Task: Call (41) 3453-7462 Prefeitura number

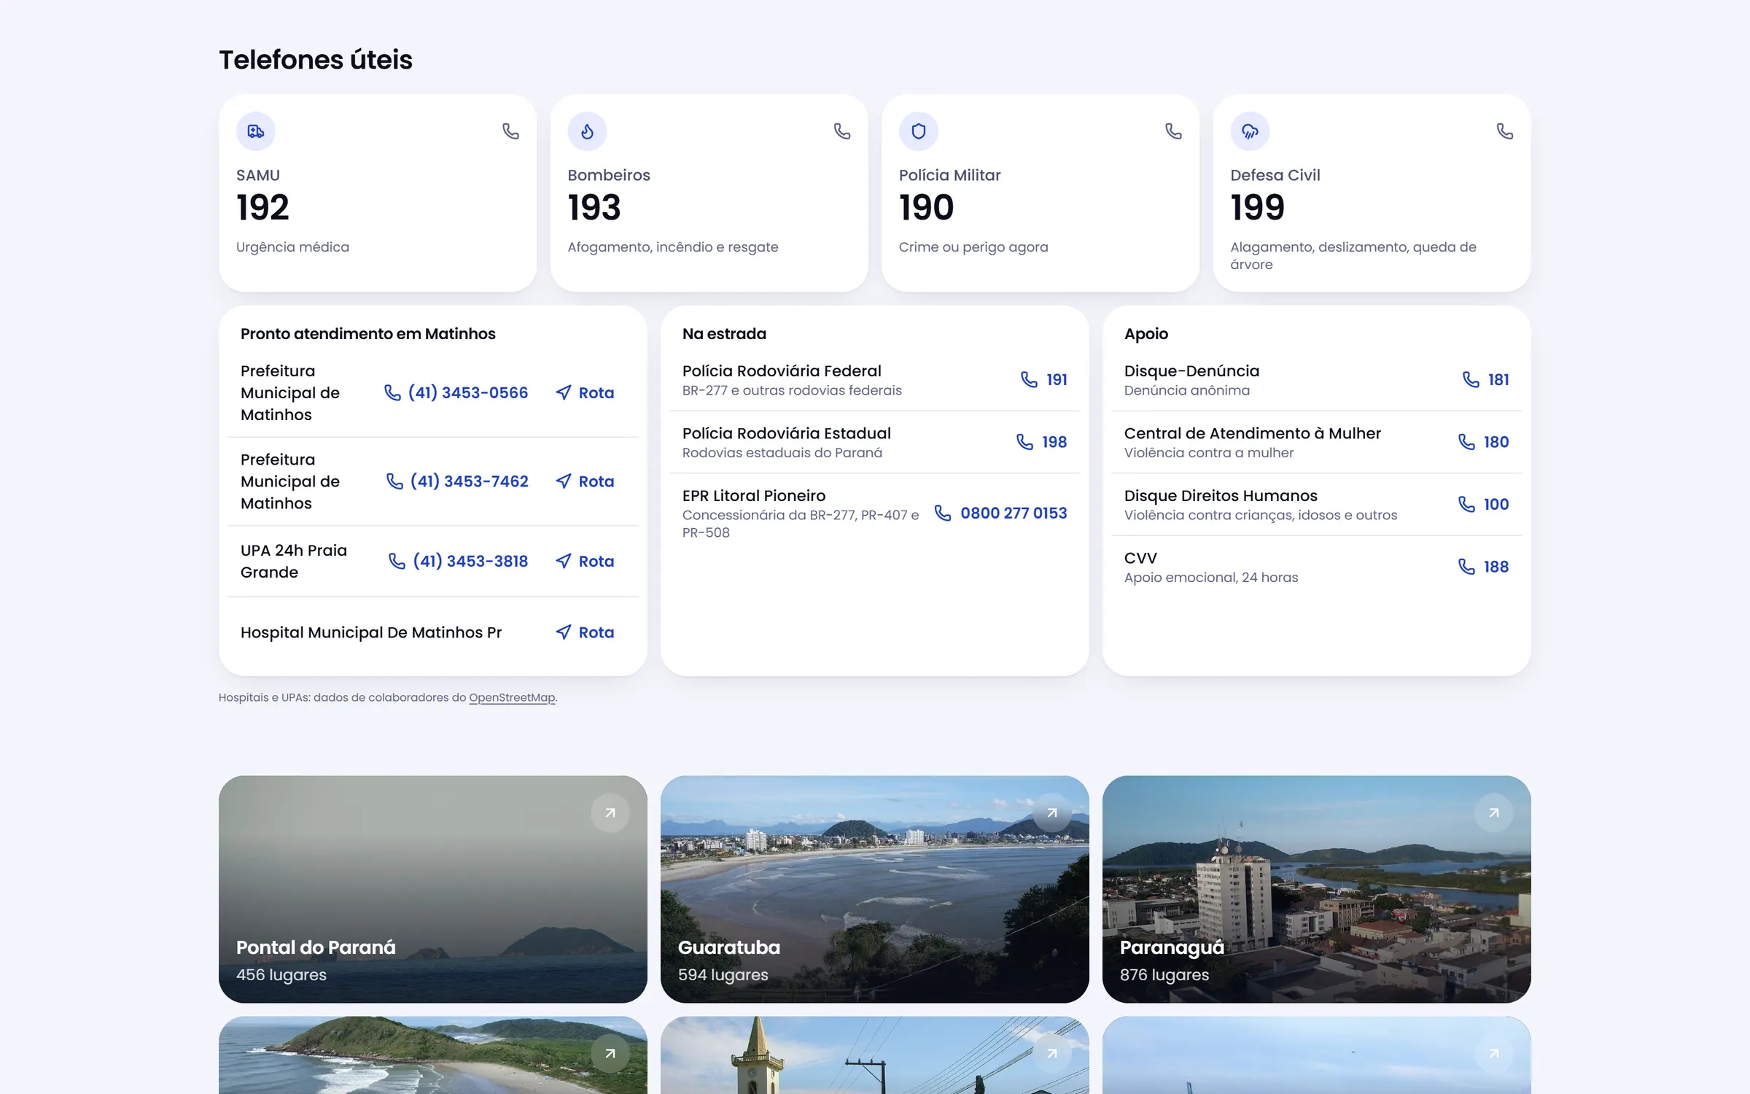Action: [457, 481]
